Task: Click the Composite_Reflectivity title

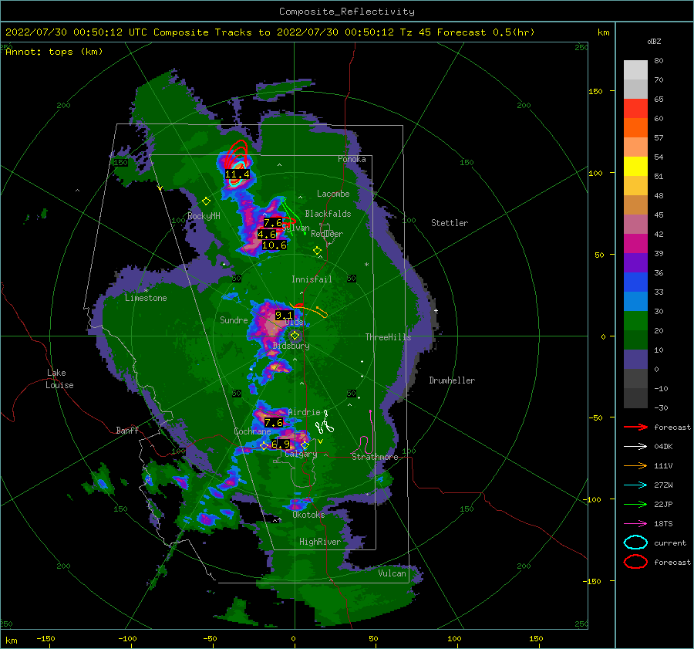Action: [x=347, y=12]
